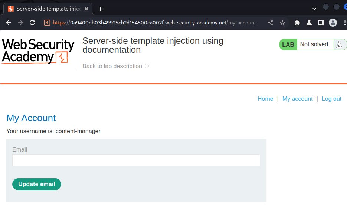Open Chrome Labs flask icon
The width and height of the screenshot is (347, 208).
(309, 23)
